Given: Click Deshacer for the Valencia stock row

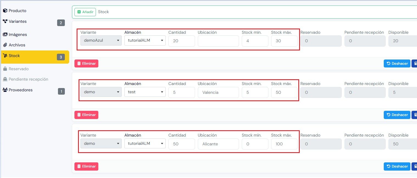Looking at the screenshot, I should [x=397, y=115].
